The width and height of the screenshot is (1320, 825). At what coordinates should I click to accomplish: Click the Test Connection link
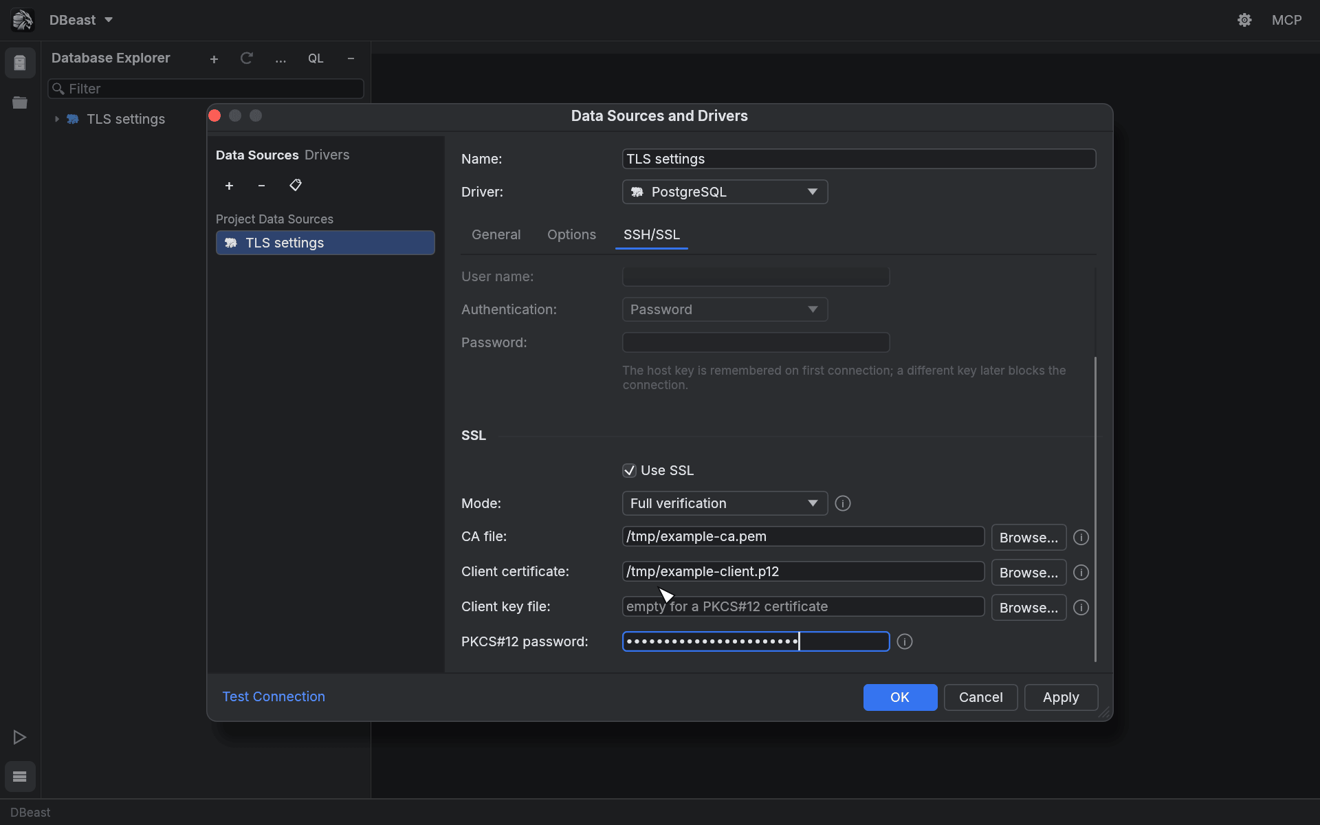(274, 696)
